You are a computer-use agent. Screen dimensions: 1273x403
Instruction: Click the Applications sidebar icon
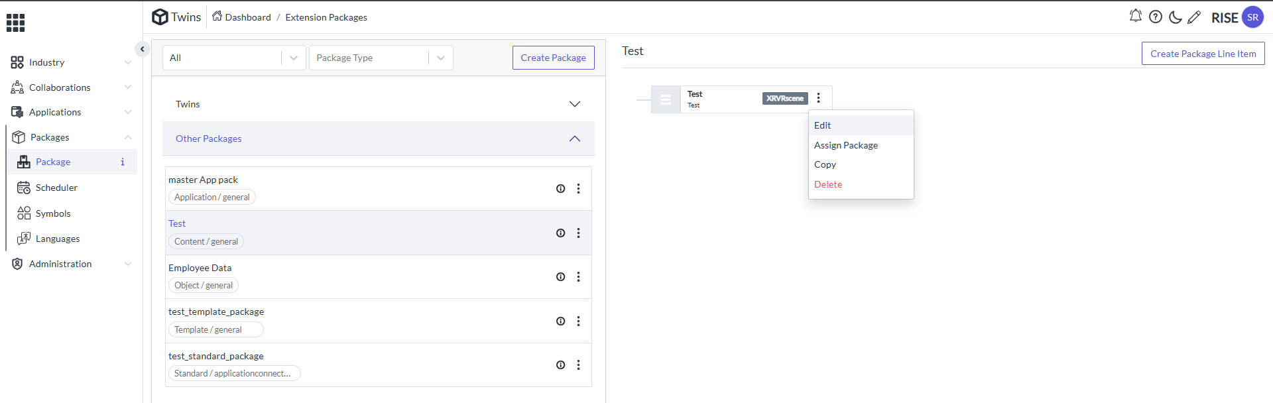pyautogui.click(x=17, y=112)
